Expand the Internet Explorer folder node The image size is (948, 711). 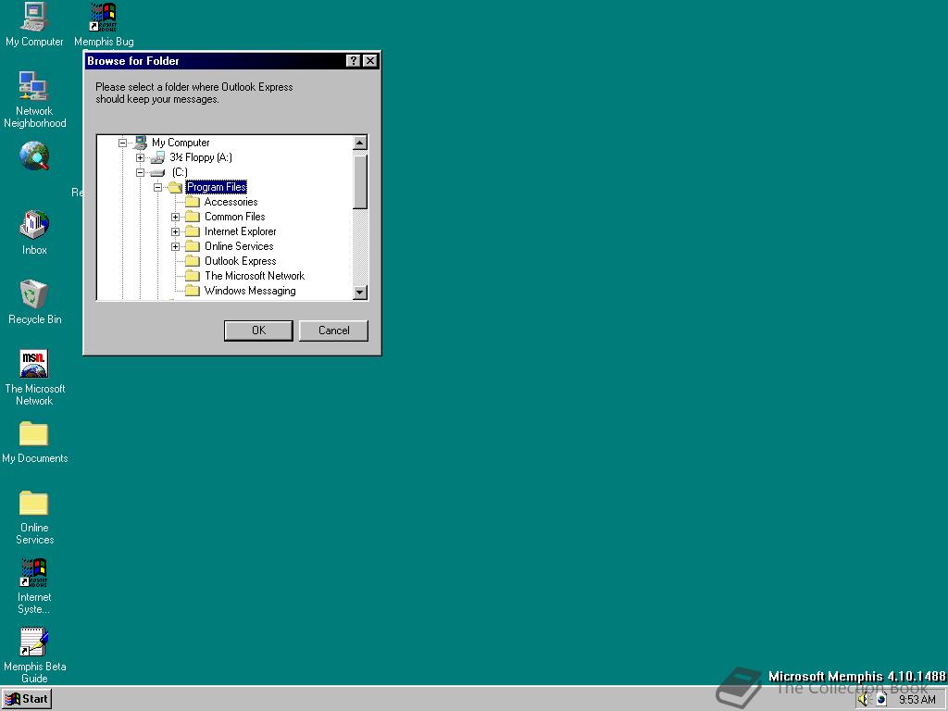tap(175, 231)
